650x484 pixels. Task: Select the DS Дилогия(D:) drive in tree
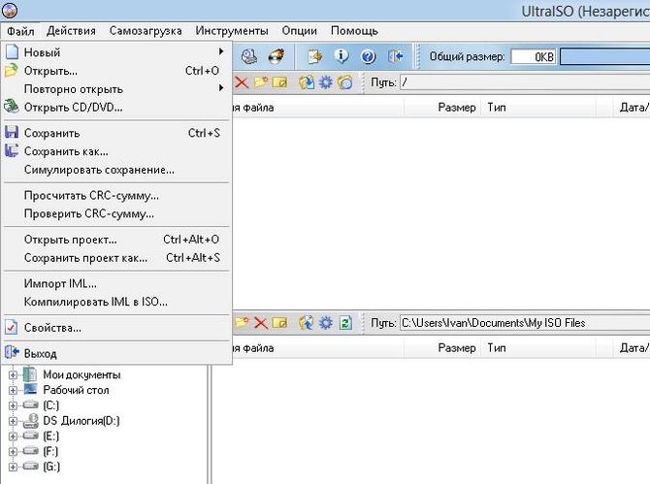81,421
